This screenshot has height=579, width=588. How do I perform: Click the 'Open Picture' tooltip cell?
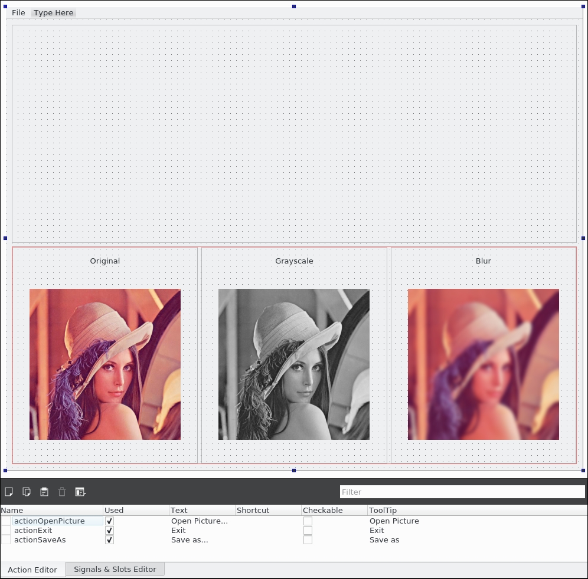pos(394,521)
